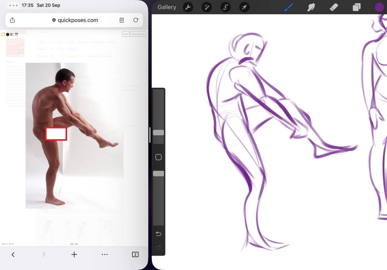Toggle horizontal mirror flip of pose image

point(12,34)
